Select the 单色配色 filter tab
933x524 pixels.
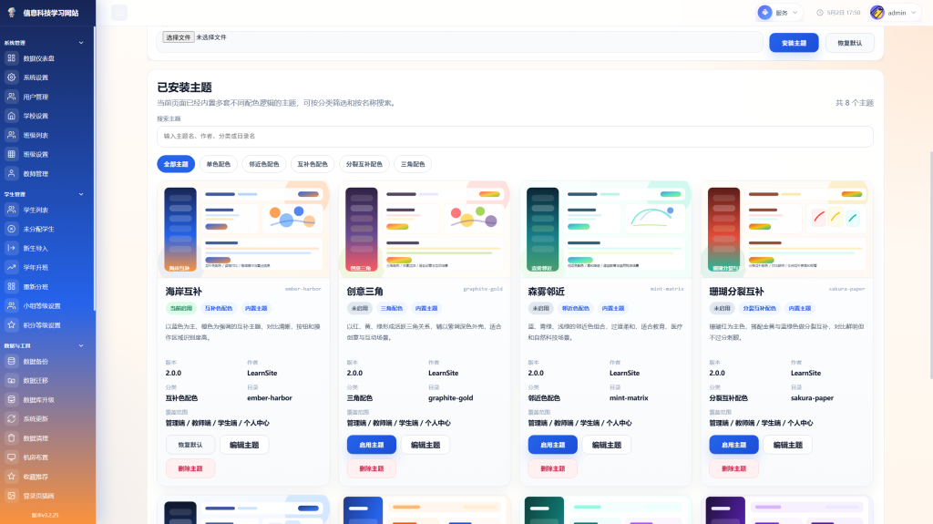pyautogui.click(x=219, y=164)
